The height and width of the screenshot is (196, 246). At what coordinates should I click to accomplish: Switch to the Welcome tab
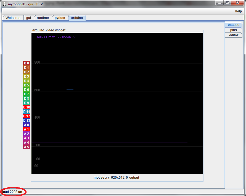point(13,18)
